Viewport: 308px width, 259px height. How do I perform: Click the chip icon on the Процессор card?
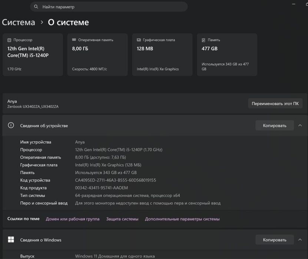tap(9, 40)
